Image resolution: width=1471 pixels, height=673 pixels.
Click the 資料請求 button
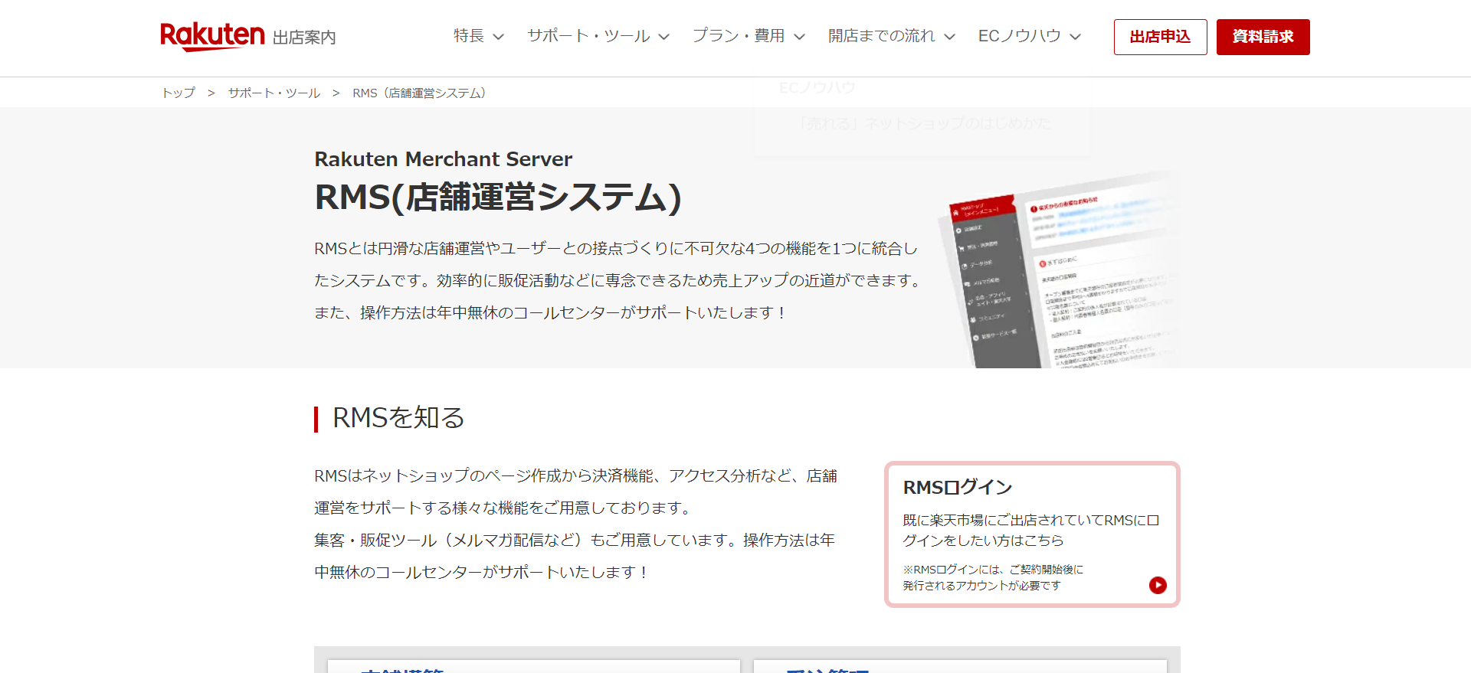click(1263, 37)
